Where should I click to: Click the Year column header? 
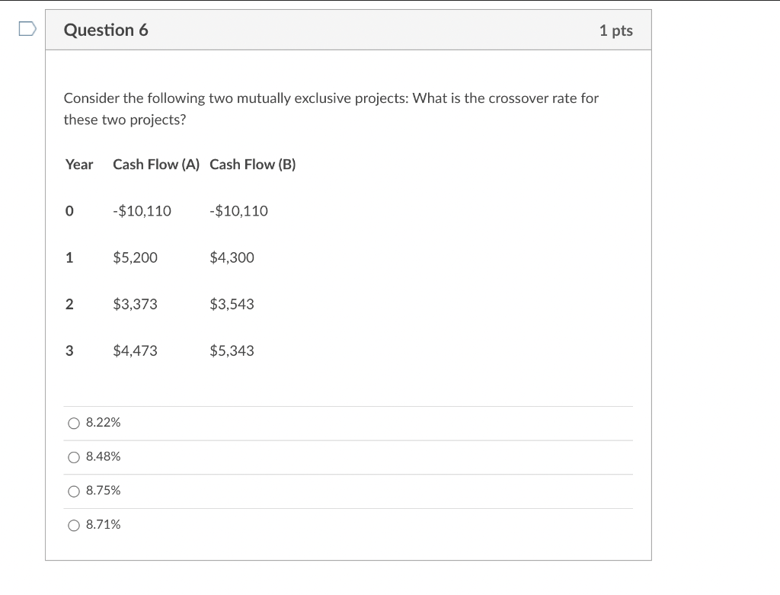[x=79, y=165]
